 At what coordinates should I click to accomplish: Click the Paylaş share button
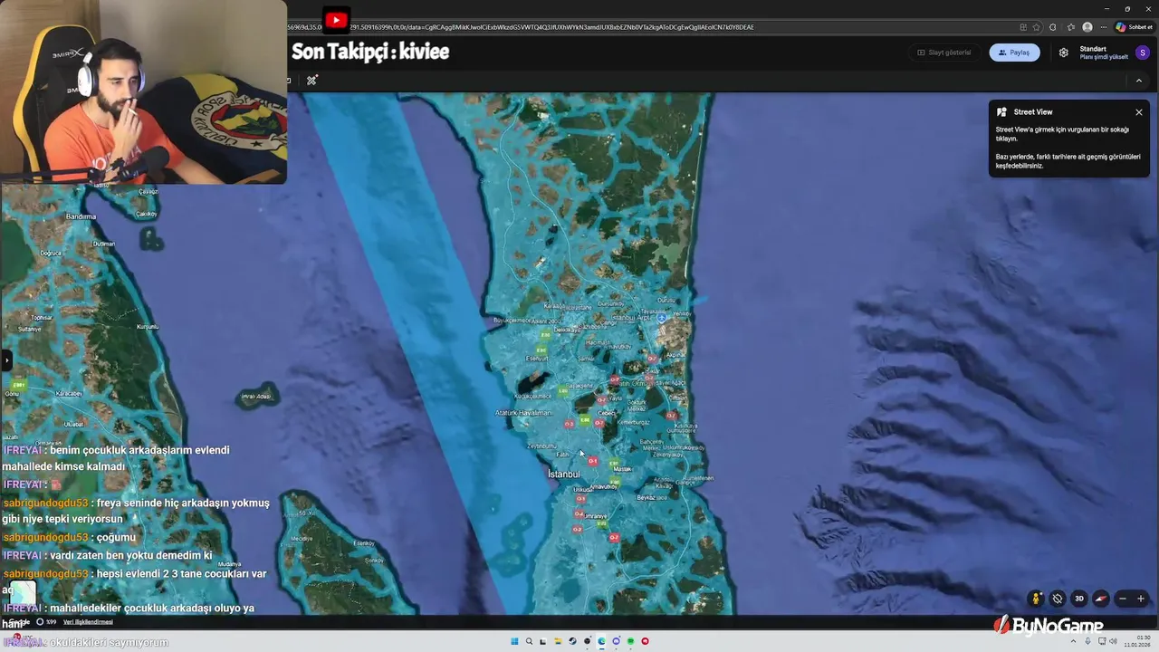[x=1014, y=53]
